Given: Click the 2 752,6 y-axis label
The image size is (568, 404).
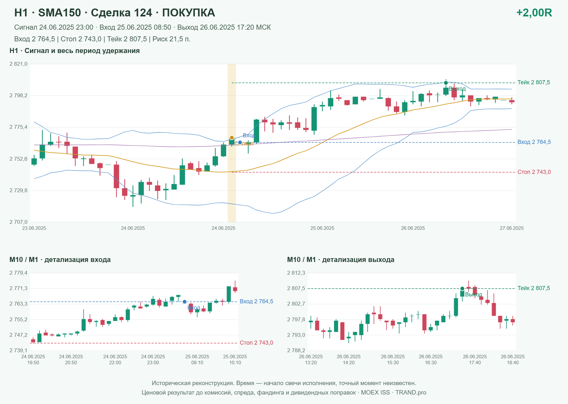Looking at the screenshot, I should [18, 159].
